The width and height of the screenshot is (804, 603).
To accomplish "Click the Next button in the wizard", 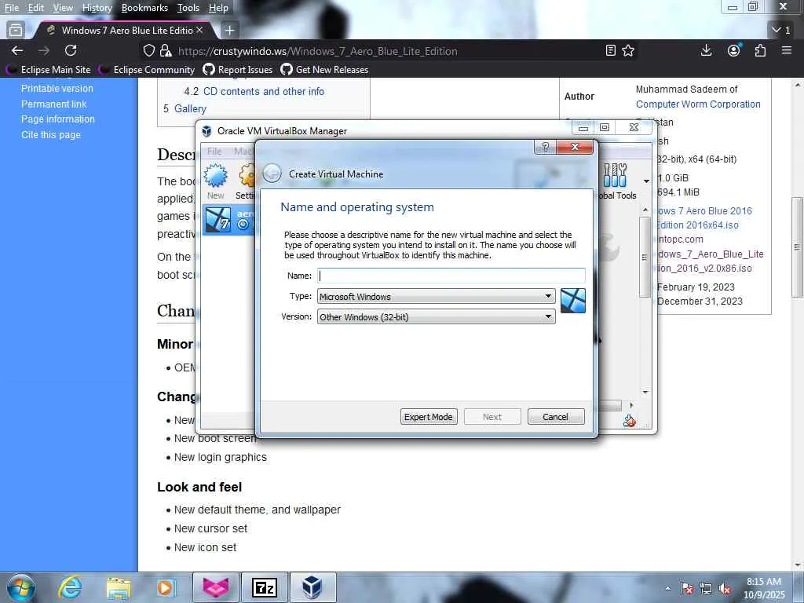I will tap(492, 417).
